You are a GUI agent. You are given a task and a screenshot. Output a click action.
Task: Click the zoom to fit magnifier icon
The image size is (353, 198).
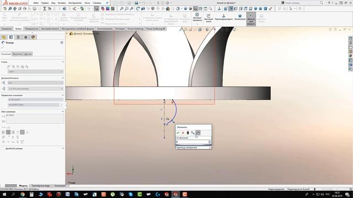click(121, 9)
